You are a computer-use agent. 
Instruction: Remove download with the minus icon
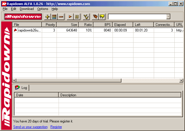(61, 16)
